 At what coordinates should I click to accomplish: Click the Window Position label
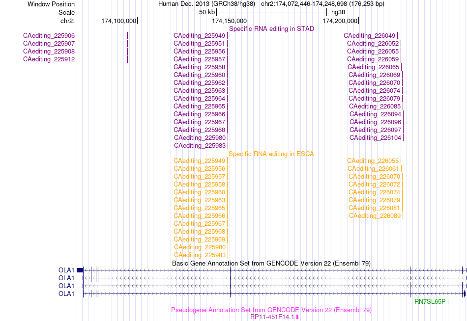(51, 4)
